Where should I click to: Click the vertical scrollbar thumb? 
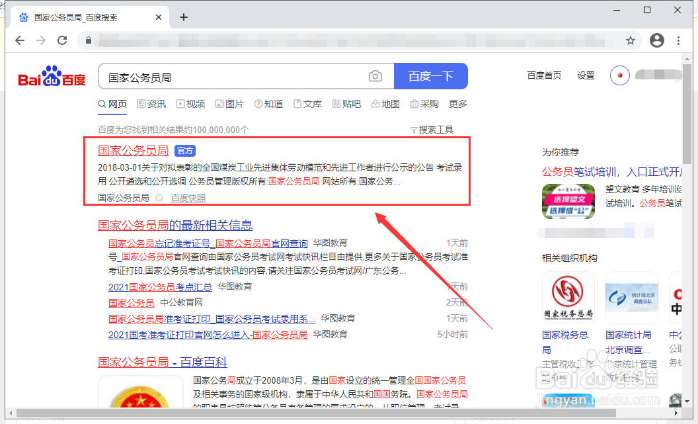[x=687, y=114]
